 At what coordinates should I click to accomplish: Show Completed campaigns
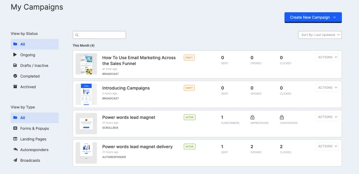coord(35,76)
